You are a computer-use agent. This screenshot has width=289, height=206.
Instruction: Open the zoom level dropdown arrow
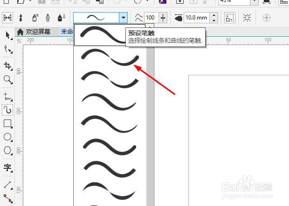click(255, 1)
